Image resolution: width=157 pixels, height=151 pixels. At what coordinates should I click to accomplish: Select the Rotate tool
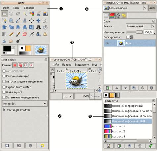(x=4, y=27)
